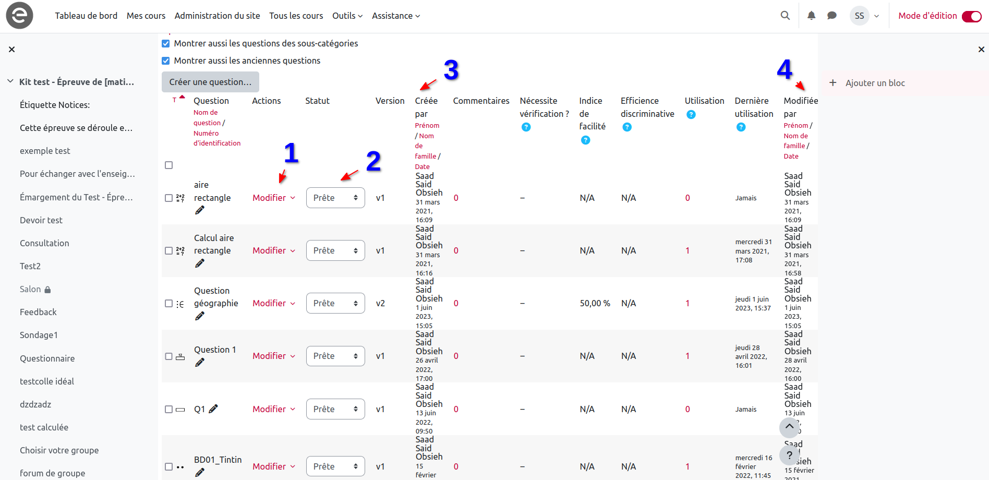Tick the checkbox for Question géographie row
This screenshot has height=480, width=989.
coord(168,304)
